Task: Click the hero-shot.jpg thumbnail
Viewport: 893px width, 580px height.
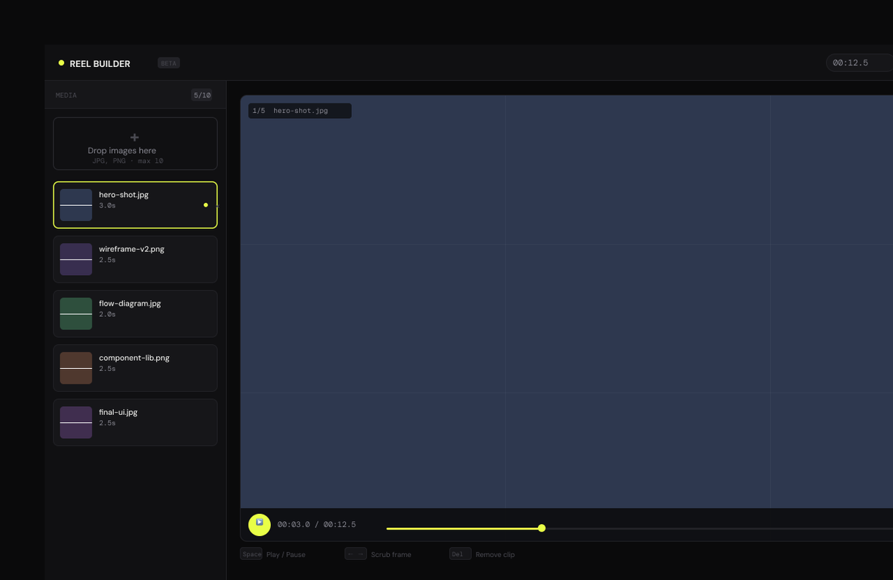Action: click(x=76, y=204)
